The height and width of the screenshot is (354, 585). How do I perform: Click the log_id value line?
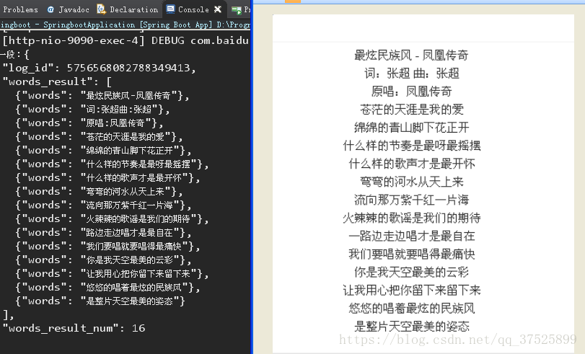pyautogui.click(x=100, y=68)
